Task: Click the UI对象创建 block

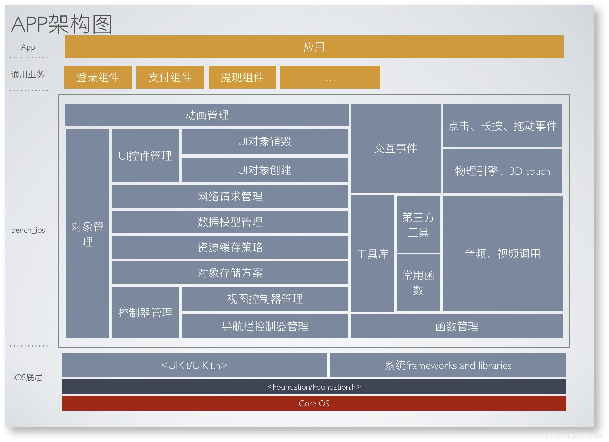Action: tap(264, 170)
